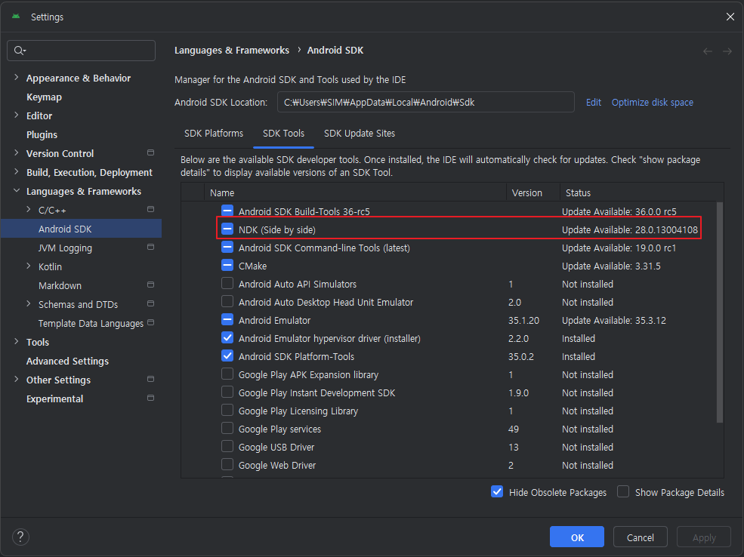Expand the C/C++ node
The width and height of the screenshot is (744, 557).
(29, 209)
